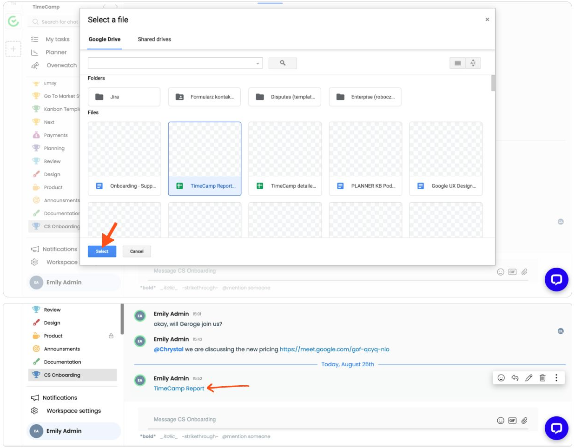Viewport: 575px width, 448px height.
Task: Switch to the Shared drives tab
Action: (x=154, y=40)
